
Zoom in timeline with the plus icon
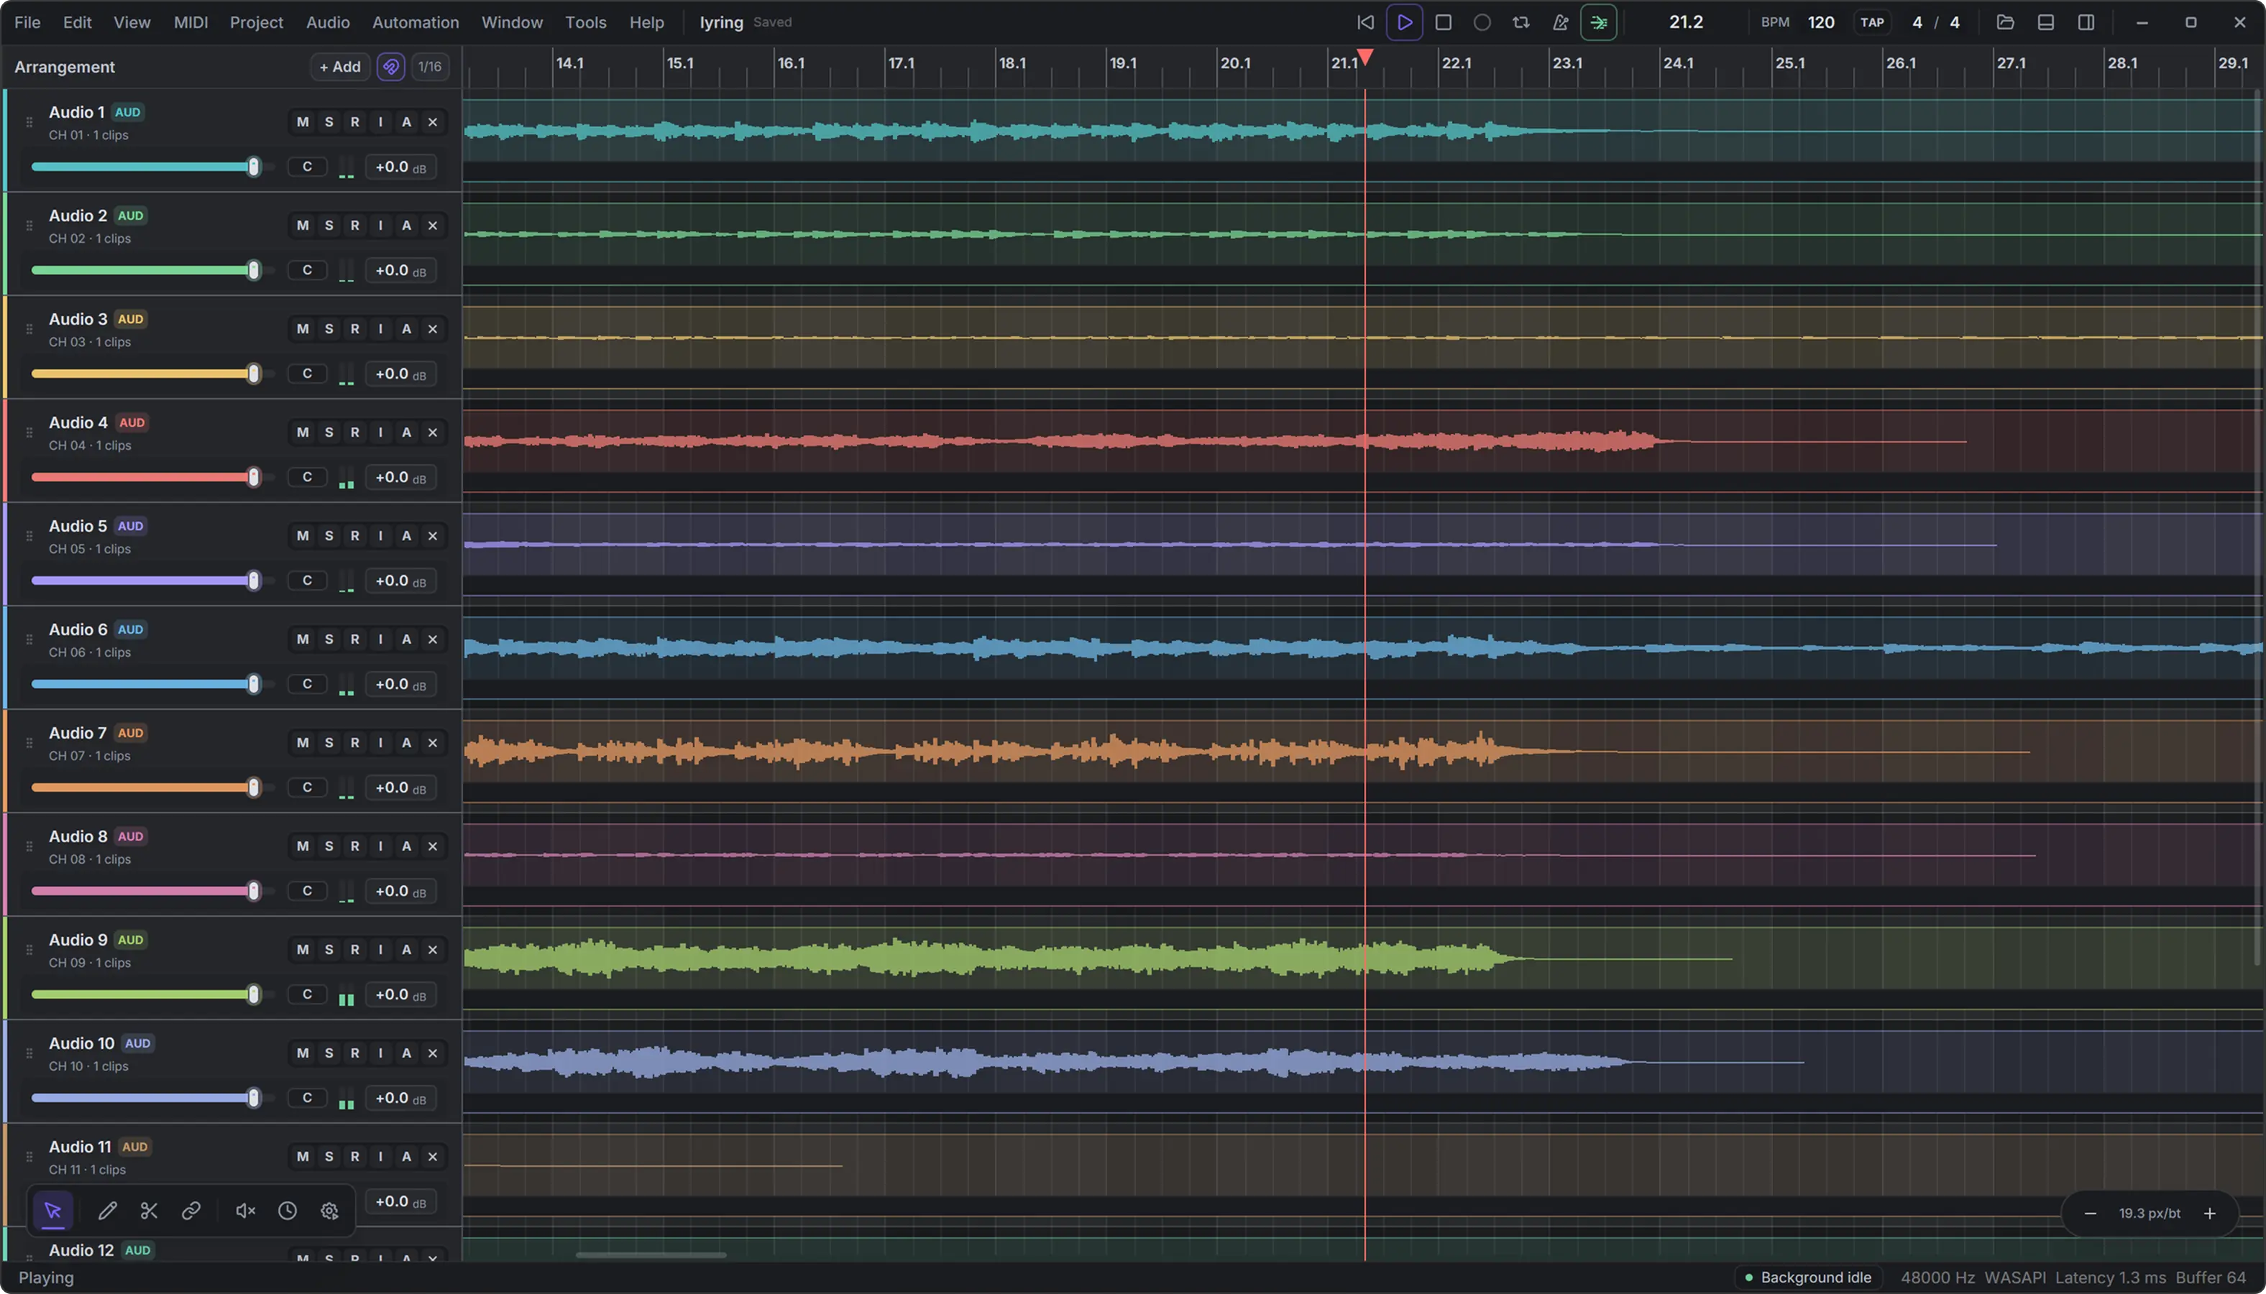pyautogui.click(x=2210, y=1213)
